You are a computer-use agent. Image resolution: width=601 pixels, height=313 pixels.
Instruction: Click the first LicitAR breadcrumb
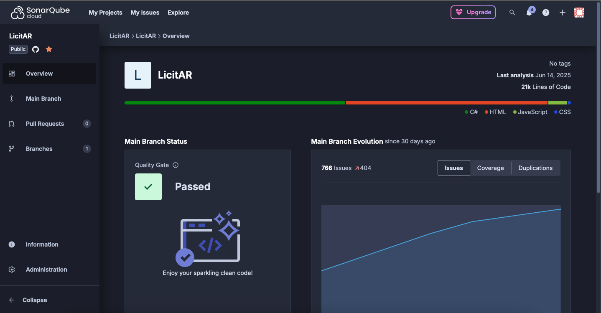(x=119, y=36)
